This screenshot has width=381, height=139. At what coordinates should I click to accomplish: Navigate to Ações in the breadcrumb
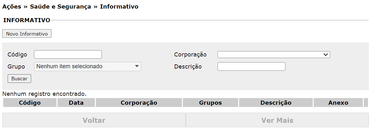12,7
